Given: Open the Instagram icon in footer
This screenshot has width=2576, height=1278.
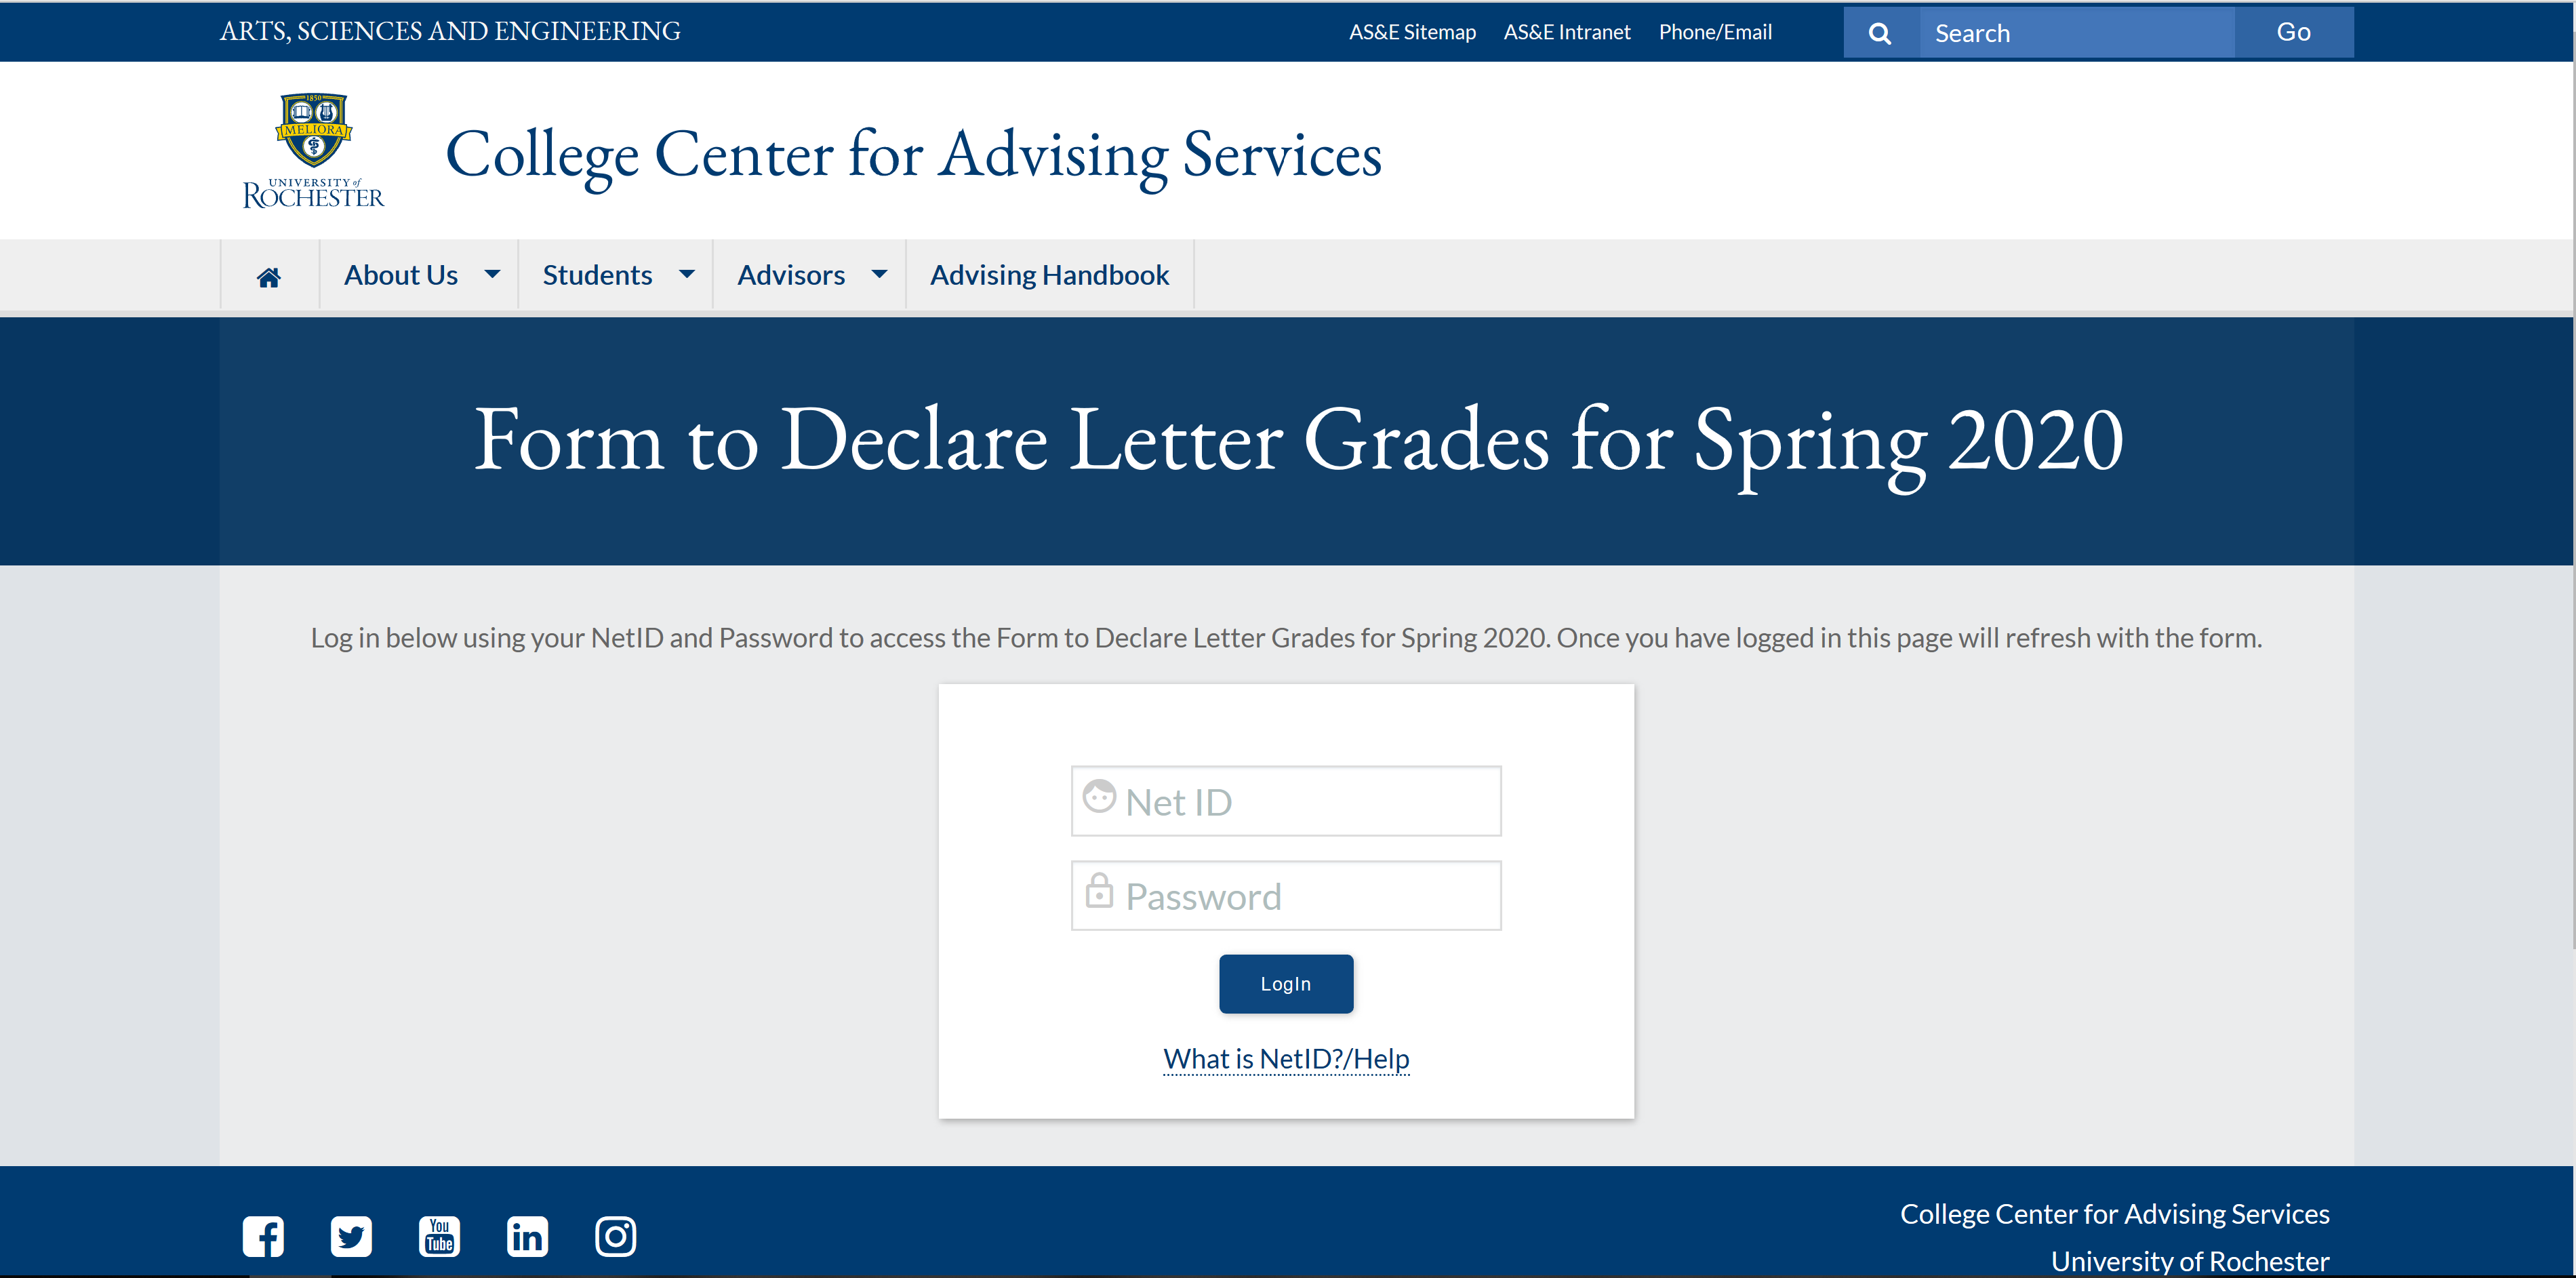Looking at the screenshot, I should tap(615, 1236).
